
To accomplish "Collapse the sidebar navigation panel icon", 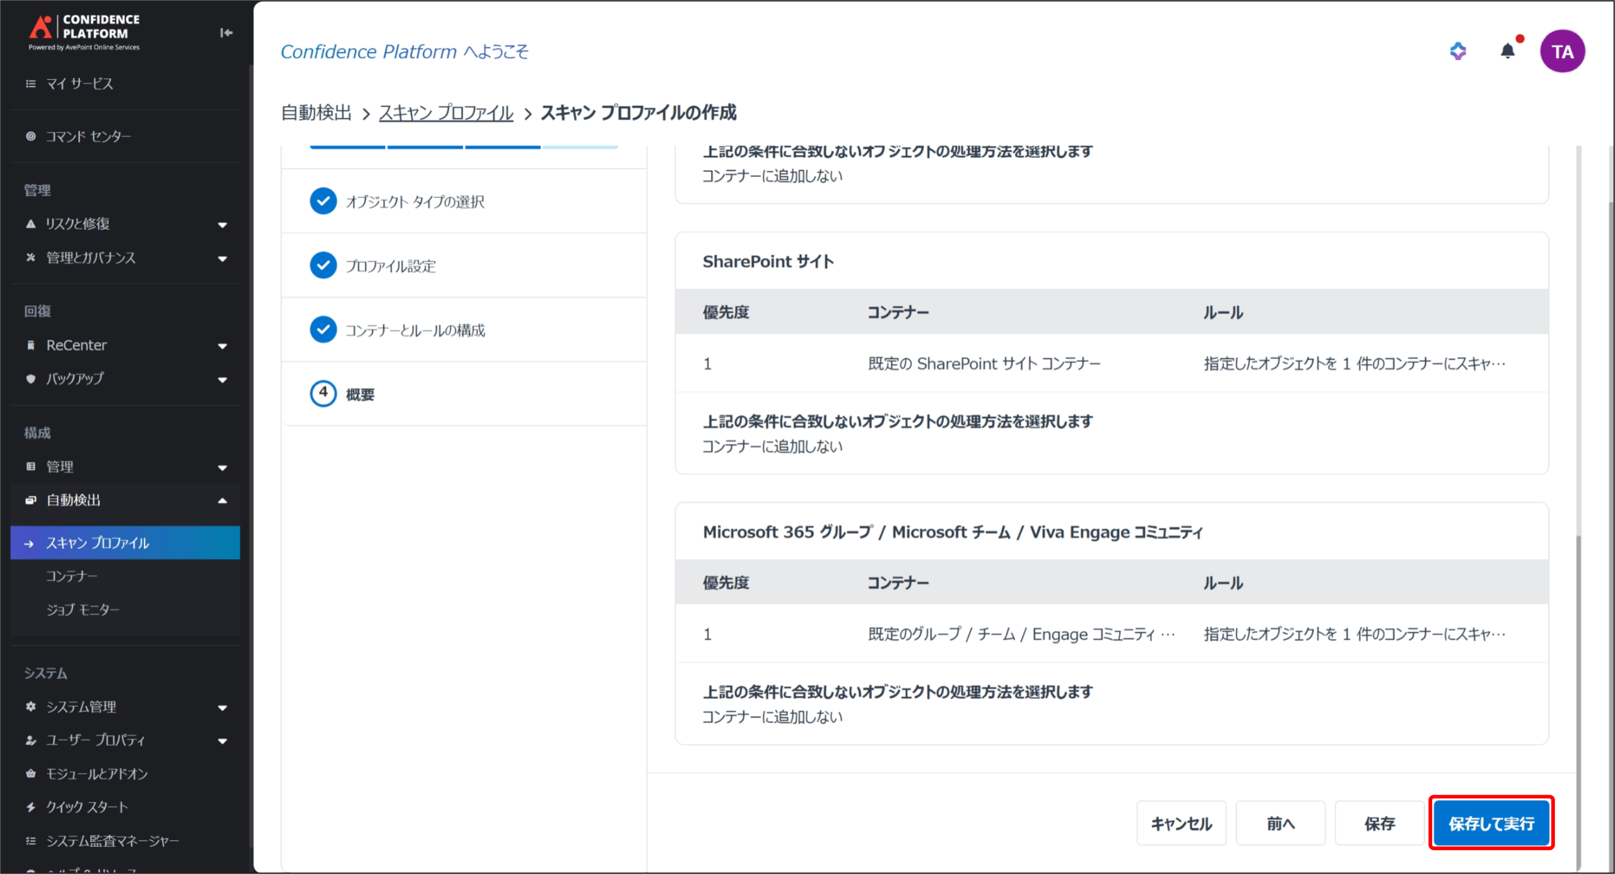I will 226,33.
